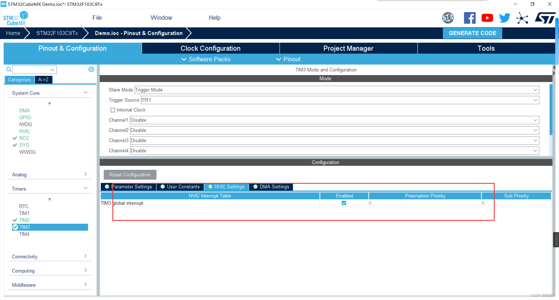Click the window app icon in the title bar

(x=3, y=4)
